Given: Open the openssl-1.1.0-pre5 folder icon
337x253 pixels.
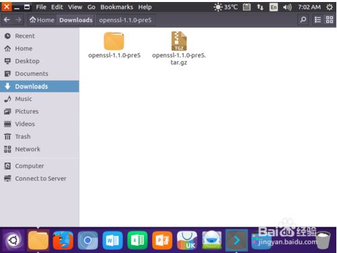Looking at the screenshot, I should [114, 41].
